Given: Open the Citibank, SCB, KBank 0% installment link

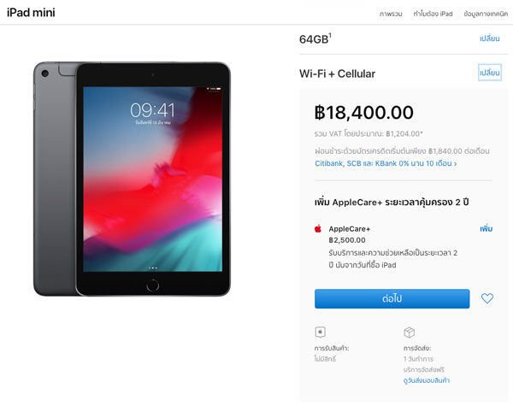Looking at the screenshot, I should [386, 163].
